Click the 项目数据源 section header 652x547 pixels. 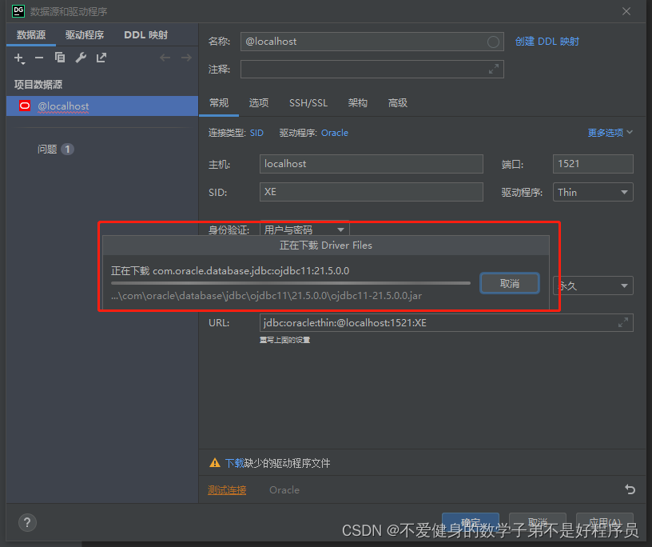[x=38, y=85]
